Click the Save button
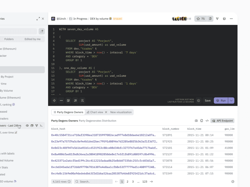The width and height of the screenshot is (250, 187). click(x=207, y=101)
